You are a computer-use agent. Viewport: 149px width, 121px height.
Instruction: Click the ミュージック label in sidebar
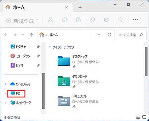23,56
